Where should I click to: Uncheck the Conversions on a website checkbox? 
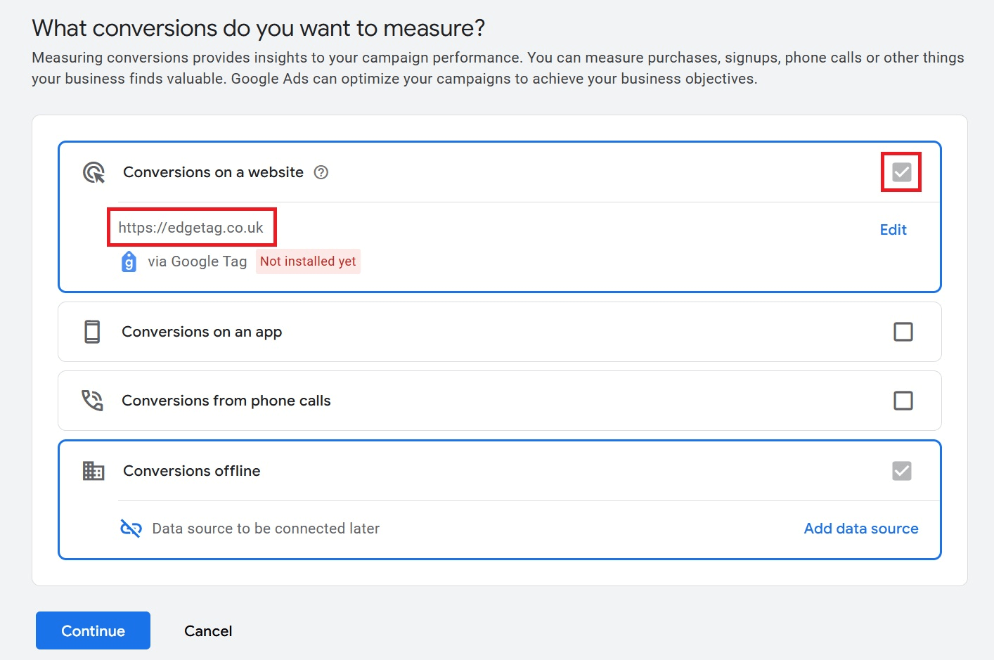pyautogui.click(x=902, y=172)
